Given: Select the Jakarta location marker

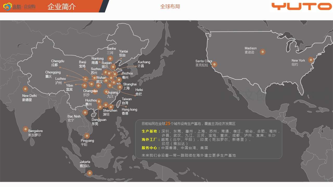Looking at the screenshot, I should coord(89,173).
